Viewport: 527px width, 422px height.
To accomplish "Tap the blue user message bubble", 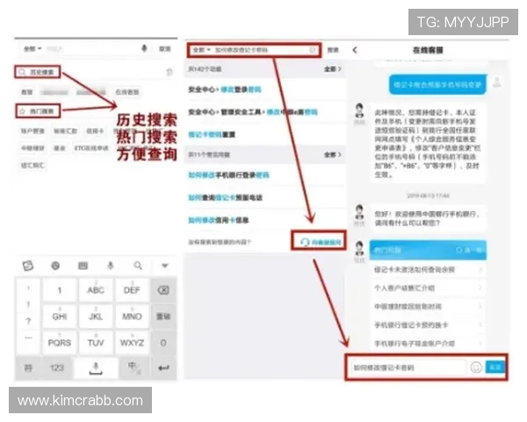I will click(438, 84).
